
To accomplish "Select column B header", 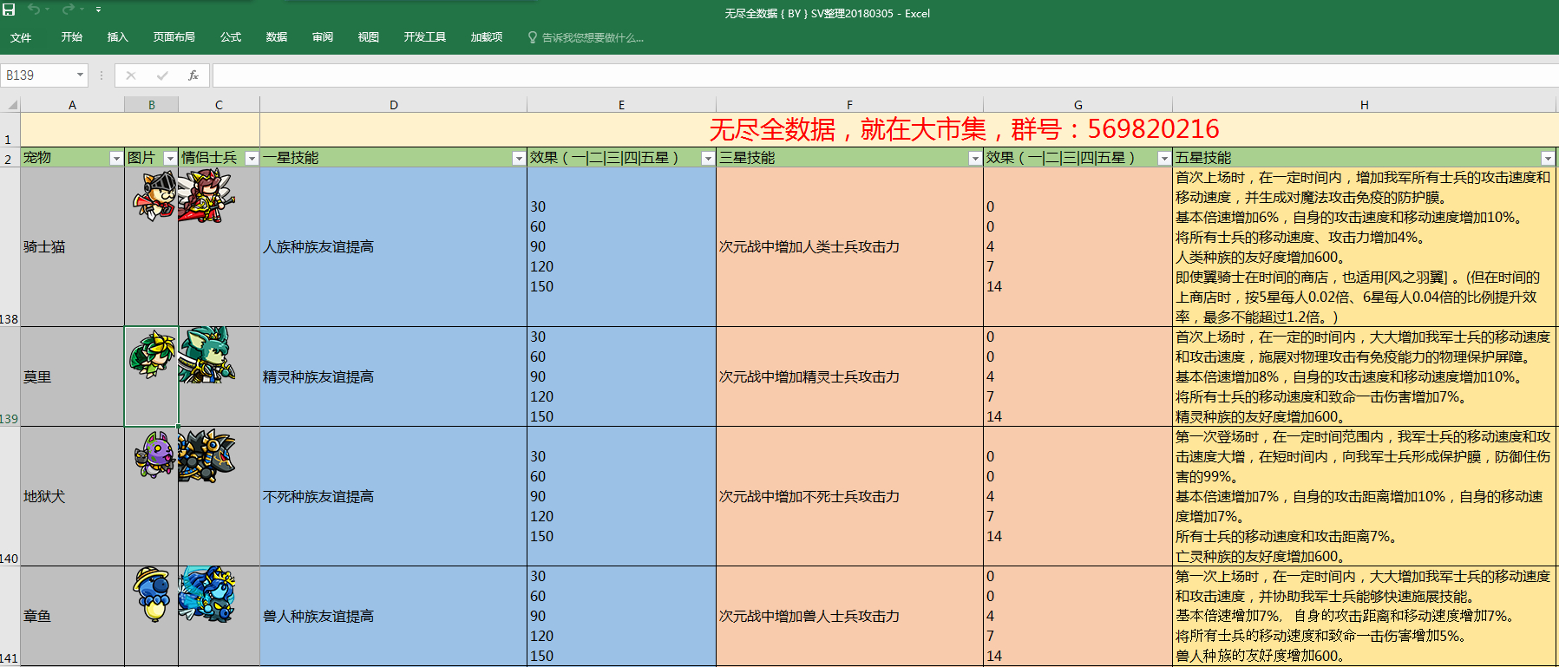I will click(152, 105).
